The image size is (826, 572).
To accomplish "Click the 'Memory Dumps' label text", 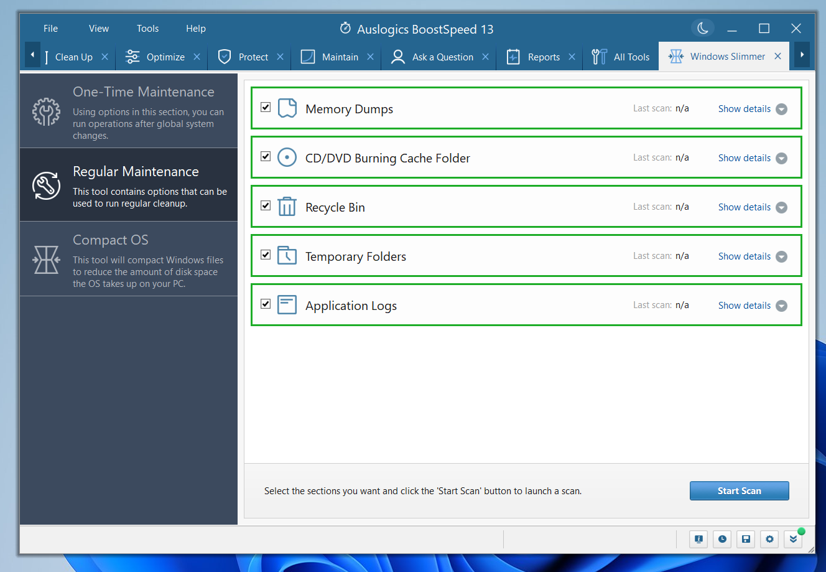I will (350, 109).
